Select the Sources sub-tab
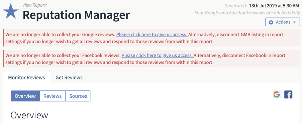 tap(78, 96)
